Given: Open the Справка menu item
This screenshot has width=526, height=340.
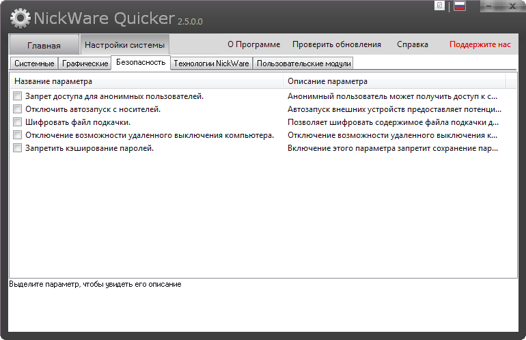Looking at the screenshot, I should 413,44.
